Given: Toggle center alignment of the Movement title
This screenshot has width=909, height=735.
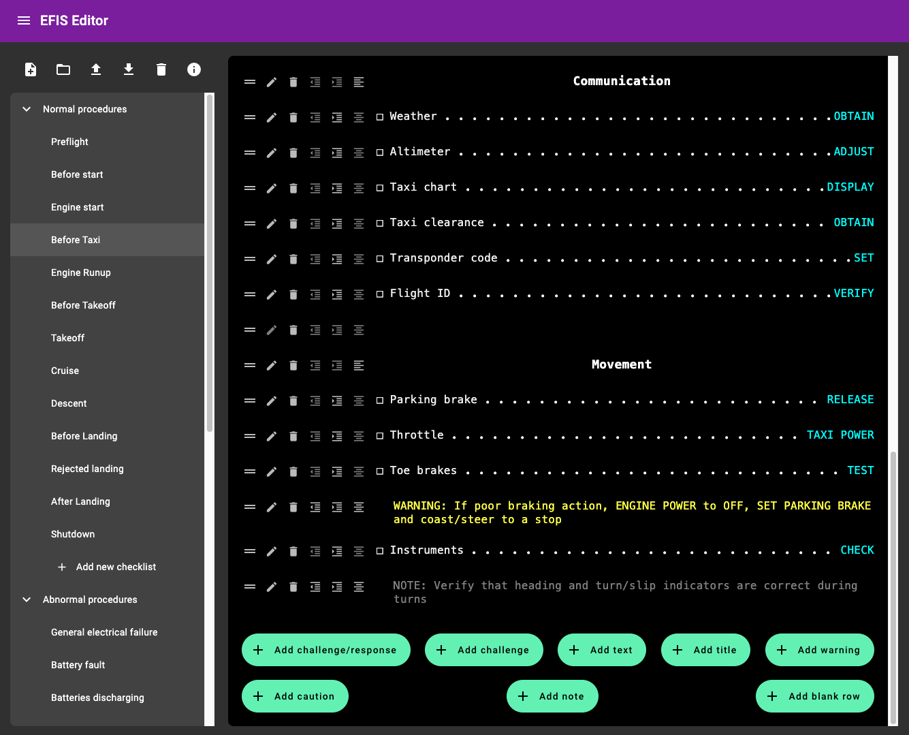Looking at the screenshot, I should [x=359, y=365].
